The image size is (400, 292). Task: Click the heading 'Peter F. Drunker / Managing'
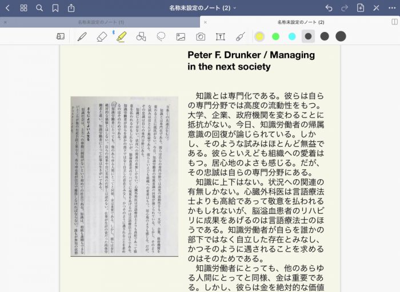click(x=251, y=55)
